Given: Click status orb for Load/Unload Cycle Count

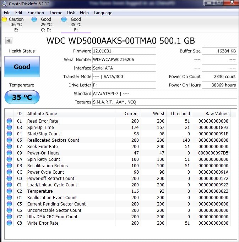Looking at the screenshot, I should [9, 185].
